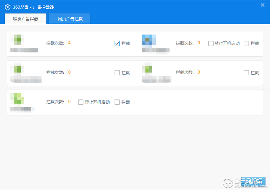Switch to the 弹窗广告拦截 tab
The height and width of the screenshot is (190, 270).
[26, 19]
